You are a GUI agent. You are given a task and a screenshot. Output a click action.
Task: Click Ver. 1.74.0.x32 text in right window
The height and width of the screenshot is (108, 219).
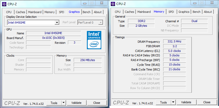click(x=143, y=103)
